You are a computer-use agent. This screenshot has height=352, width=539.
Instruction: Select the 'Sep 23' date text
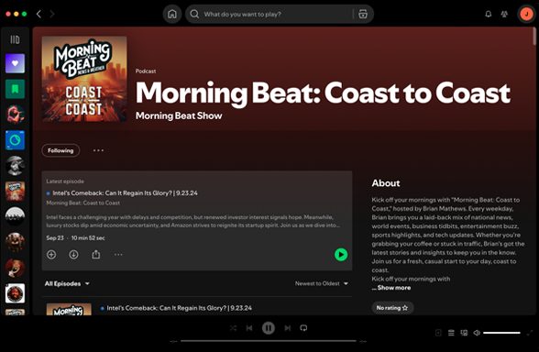[x=55, y=238]
